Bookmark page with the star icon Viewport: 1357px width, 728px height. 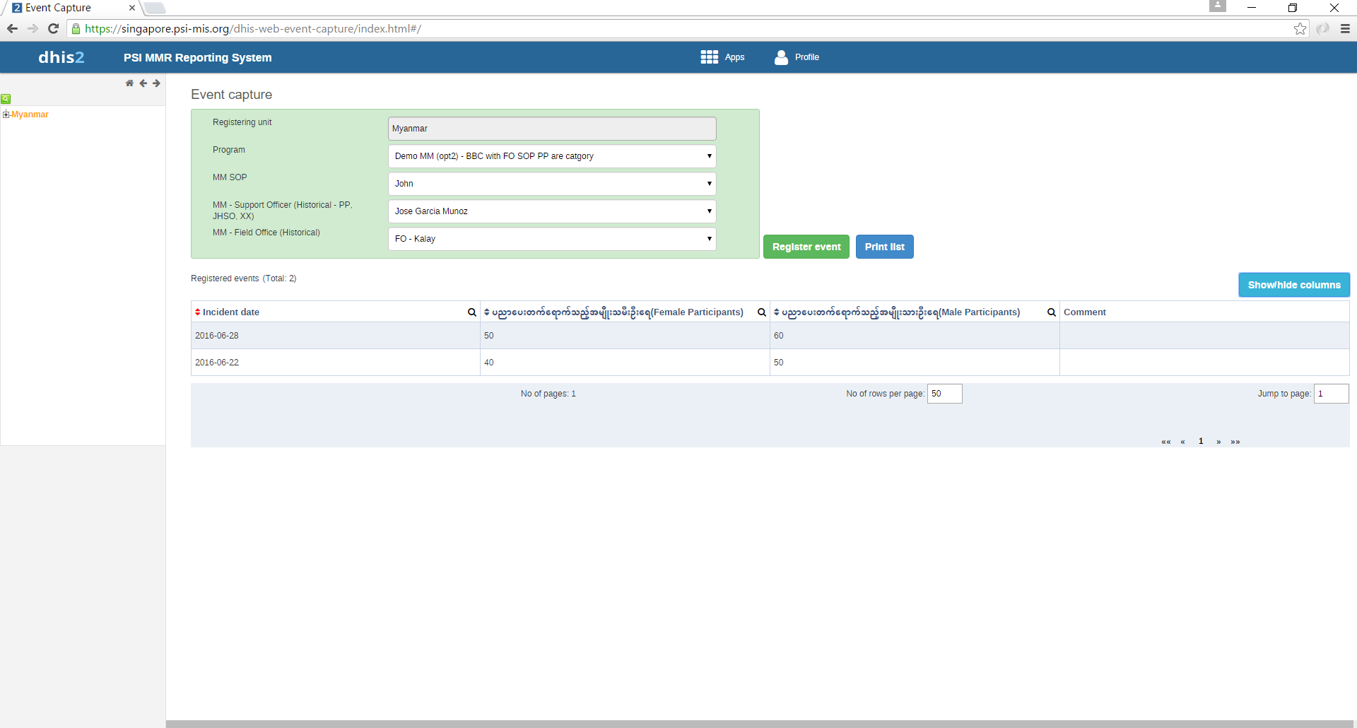[x=1300, y=29]
